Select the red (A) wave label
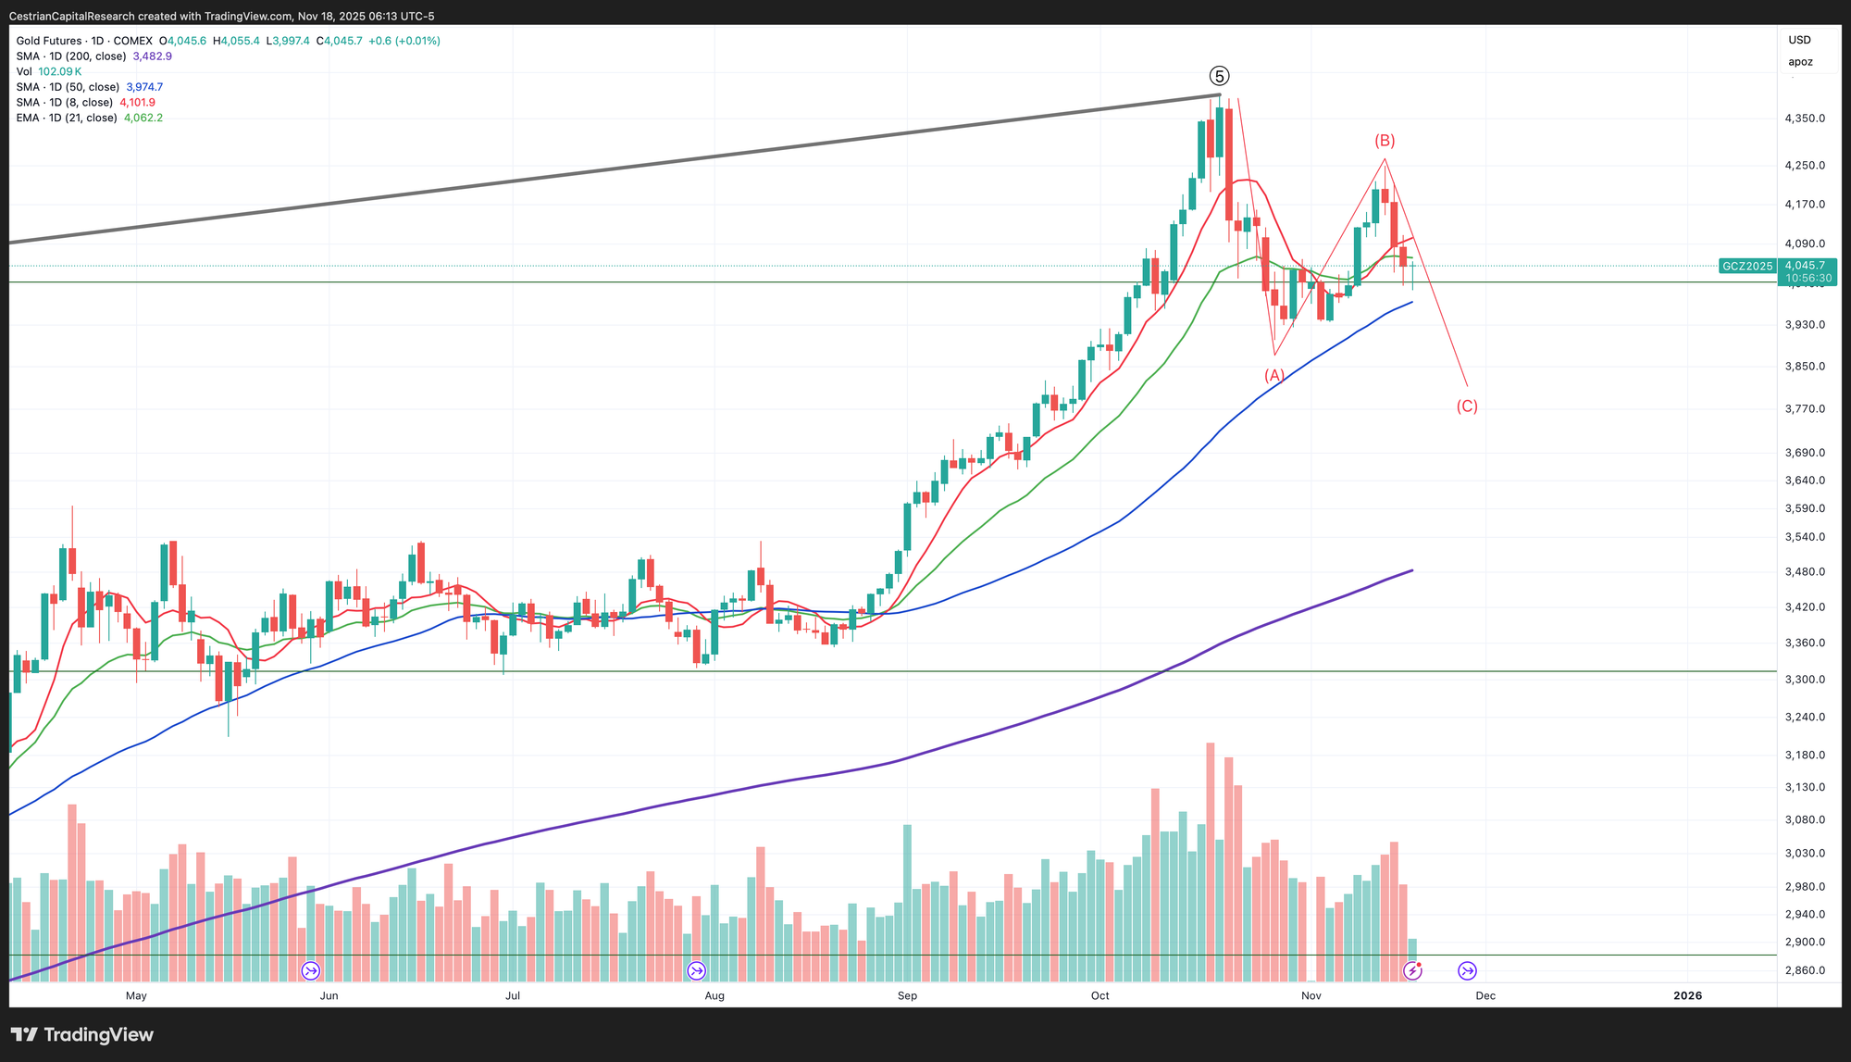Viewport: 1851px width, 1062px height. click(1274, 375)
